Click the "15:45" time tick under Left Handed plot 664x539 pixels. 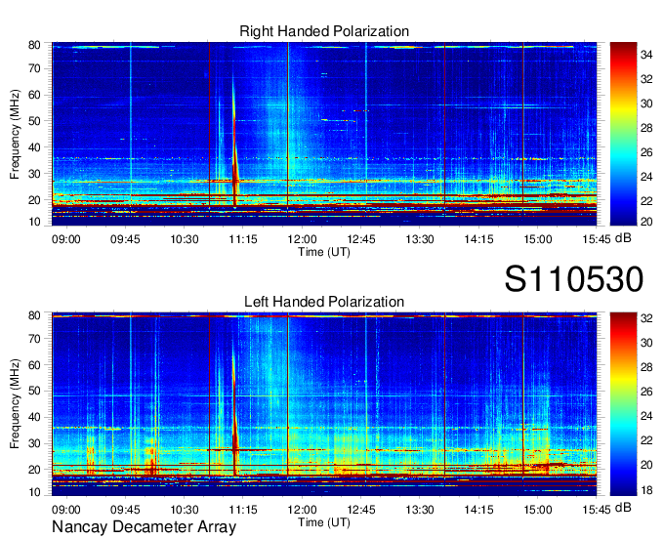(x=597, y=510)
